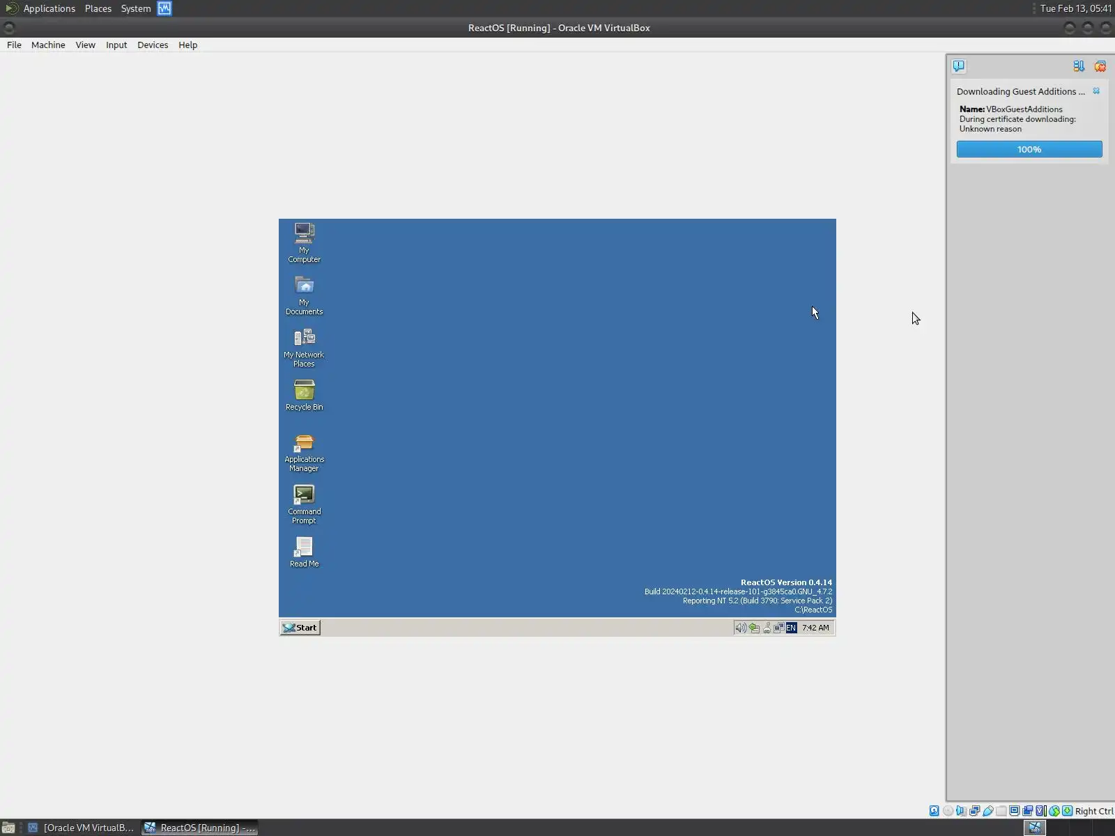Click the system monitor panel icon
The width and height of the screenshot is (1115, 836).
pos(164,8)
